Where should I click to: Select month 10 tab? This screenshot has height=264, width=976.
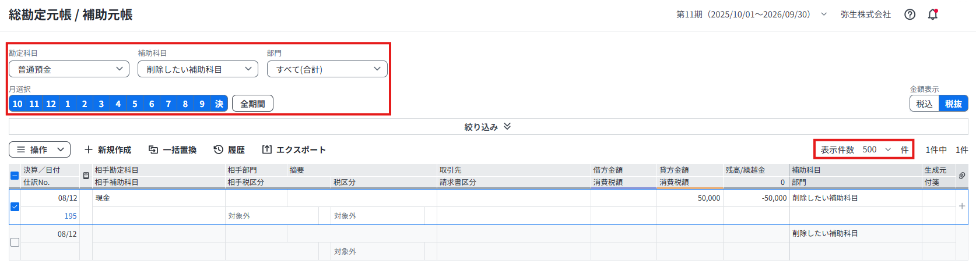[x=17, y=104]
